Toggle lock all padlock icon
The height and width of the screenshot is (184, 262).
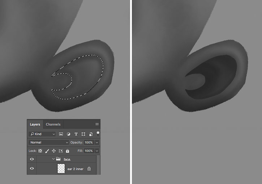tap(67, 151)
